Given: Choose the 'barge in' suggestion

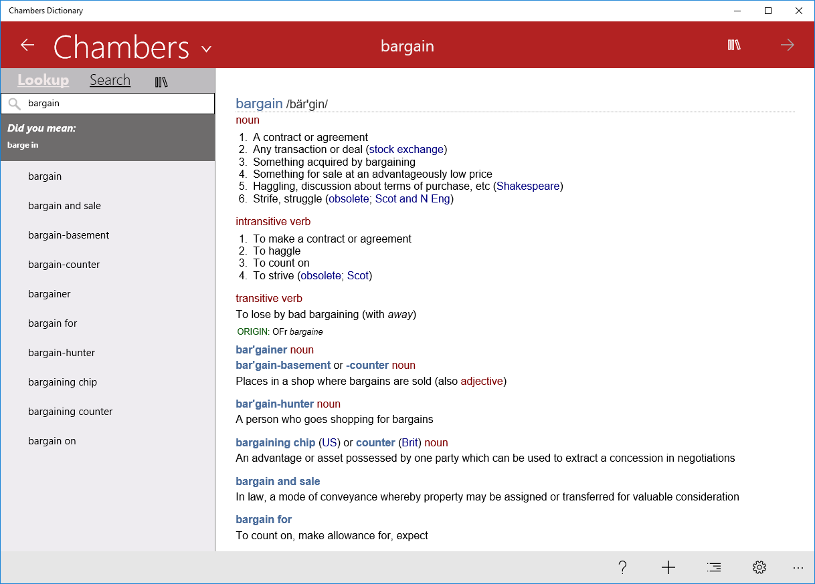Looking at the screenshot, I should [40, 144].
